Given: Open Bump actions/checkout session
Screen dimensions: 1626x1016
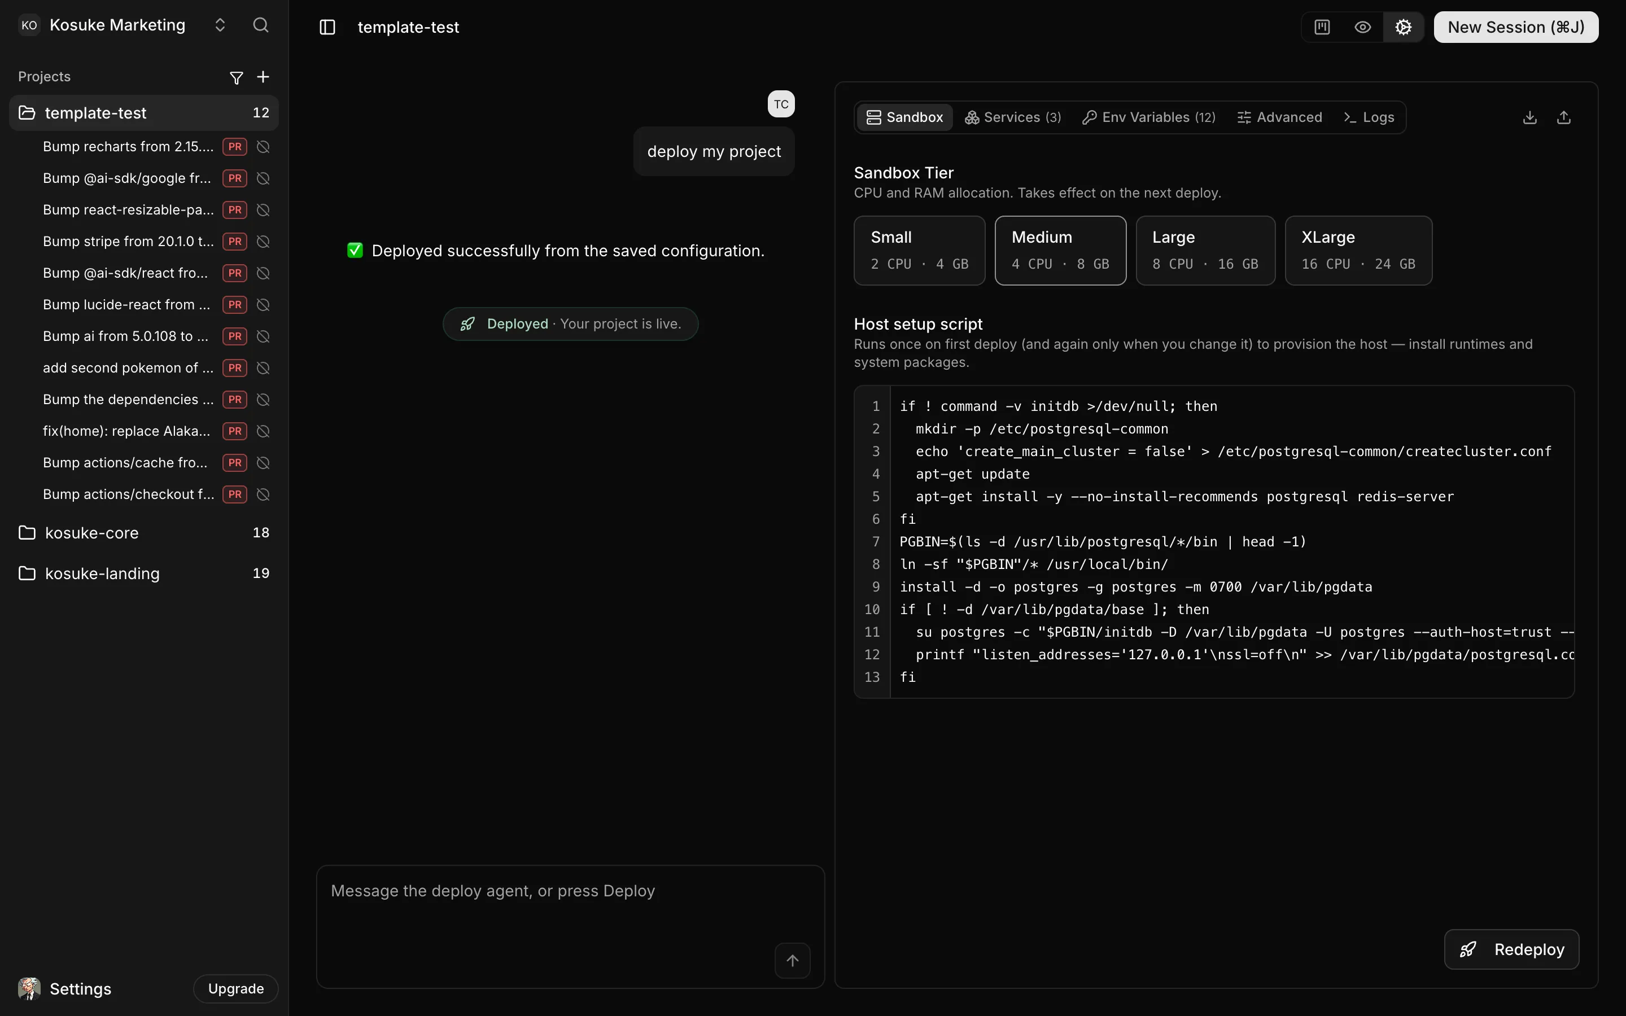Looking at the screenshot, I should tap(128, 494).
